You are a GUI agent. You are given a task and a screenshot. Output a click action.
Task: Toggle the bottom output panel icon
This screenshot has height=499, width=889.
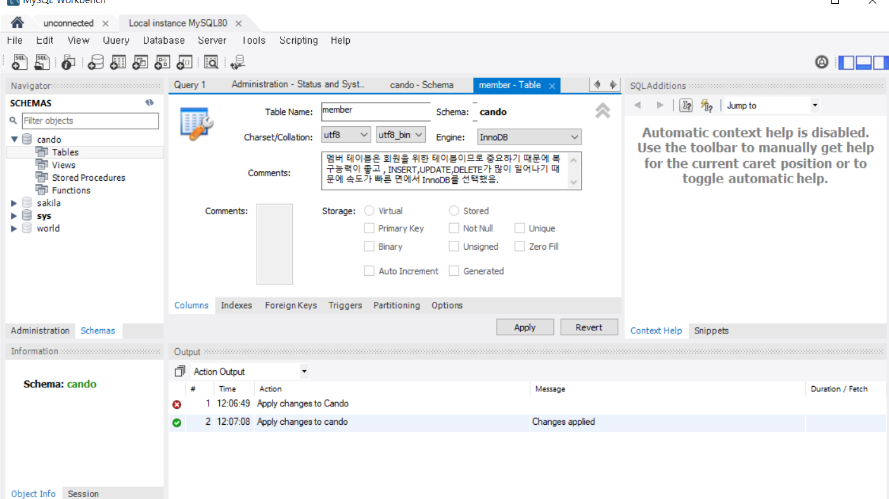click(x=863, y=62)
